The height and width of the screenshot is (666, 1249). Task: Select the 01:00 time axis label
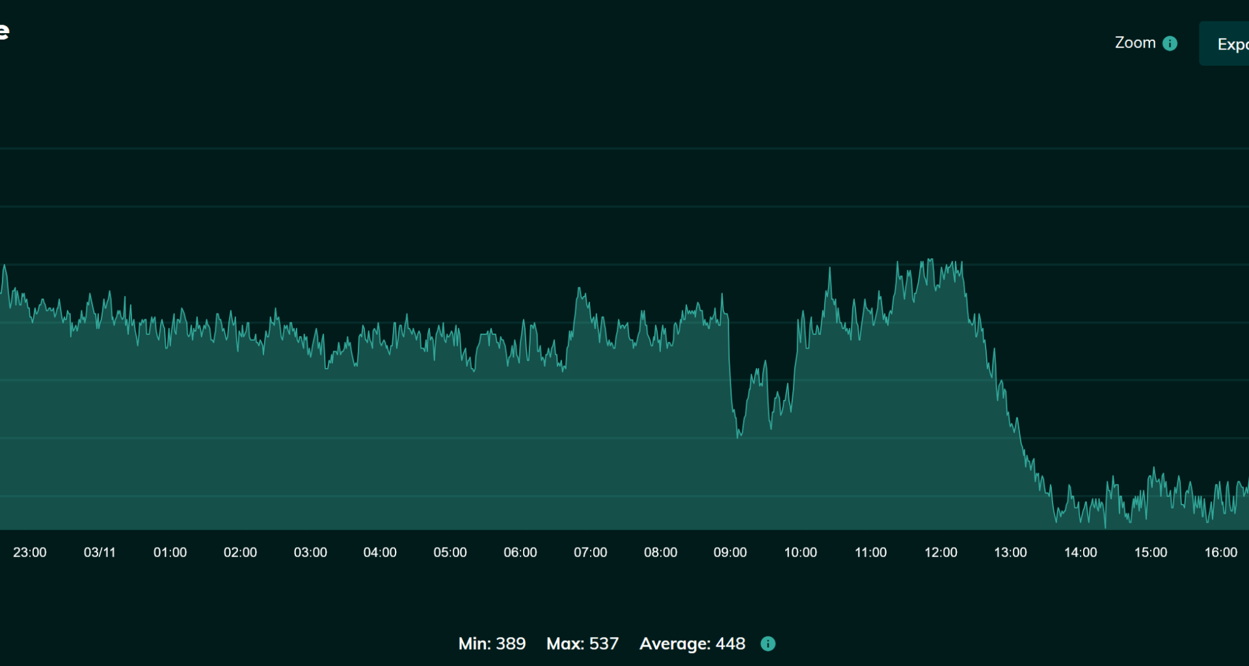pos(170,552)
